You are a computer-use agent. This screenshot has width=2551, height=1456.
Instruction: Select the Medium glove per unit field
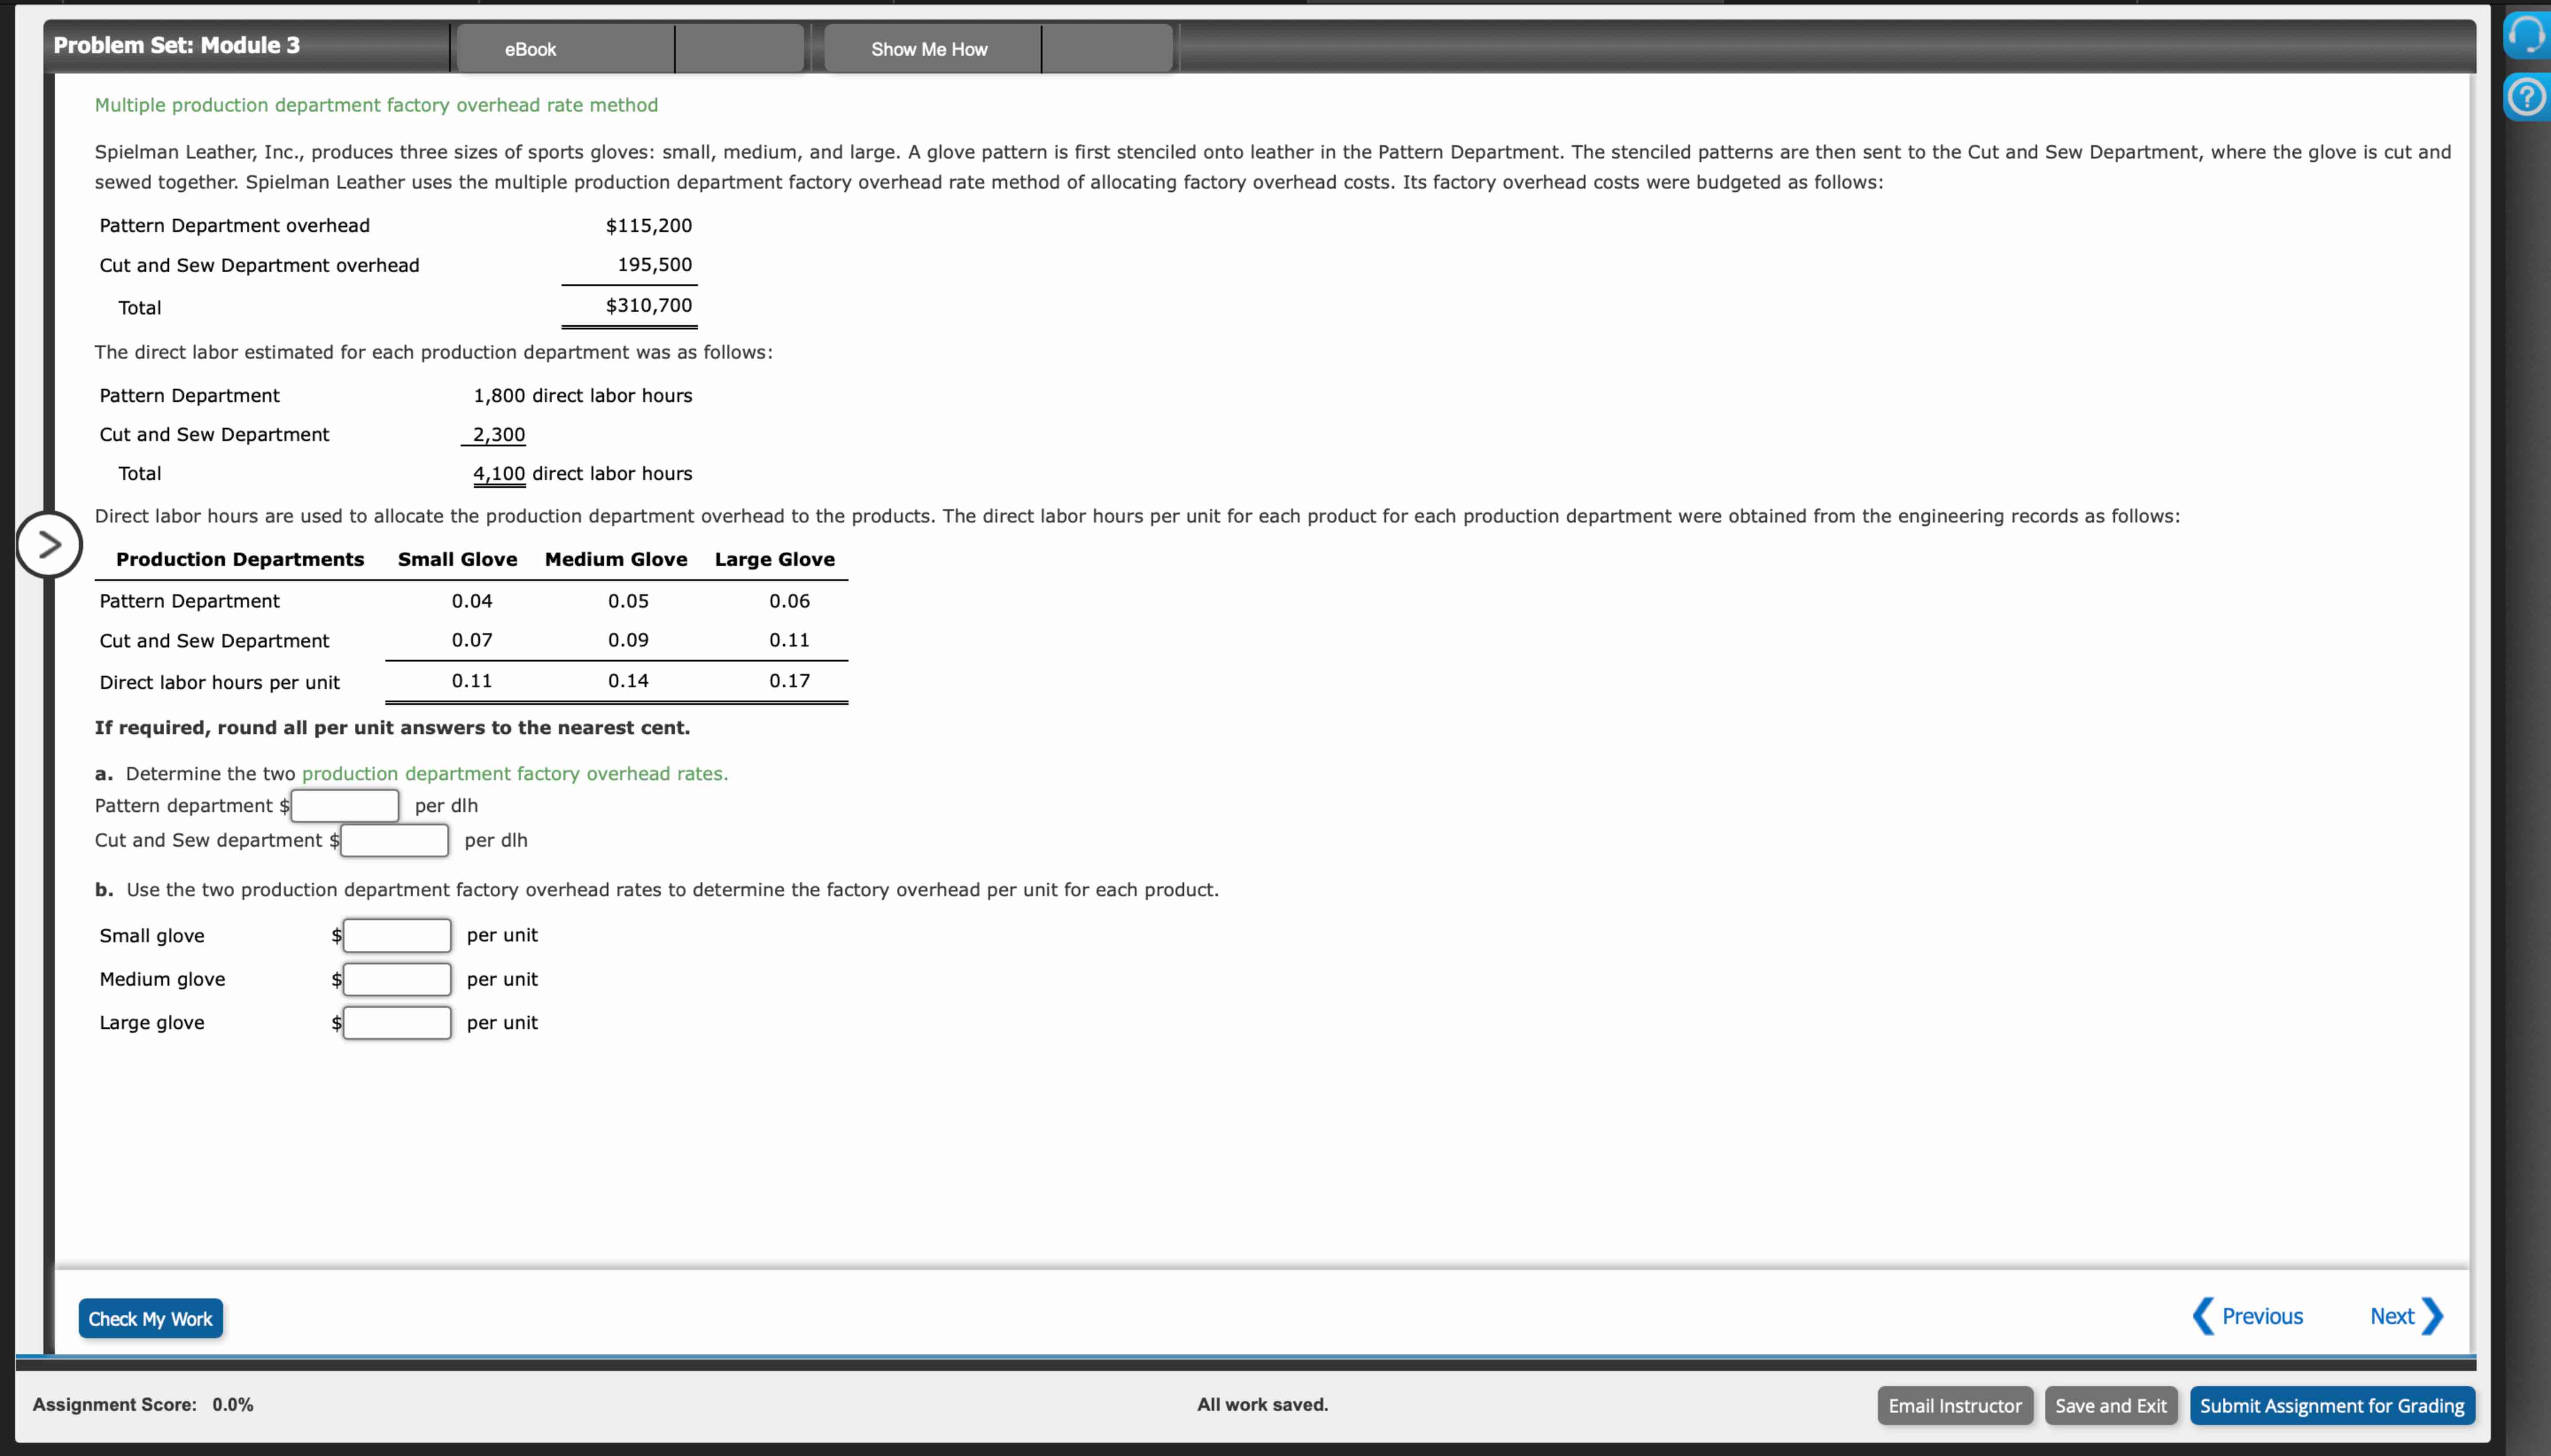tap(397, 980)
